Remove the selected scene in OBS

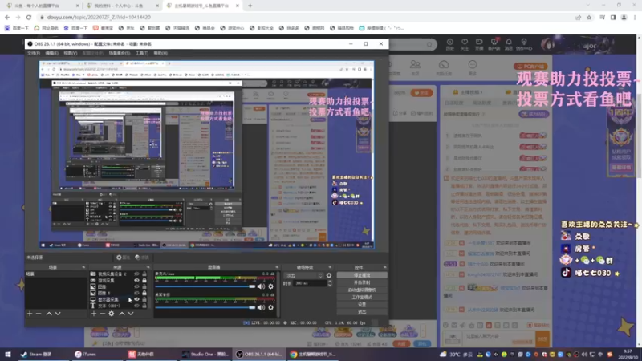(39, 314)
